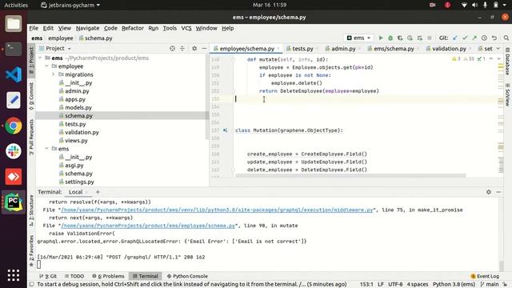Screen dimensions: 512x288
Task: Open the text editor in dock
Action: (14, 100)
